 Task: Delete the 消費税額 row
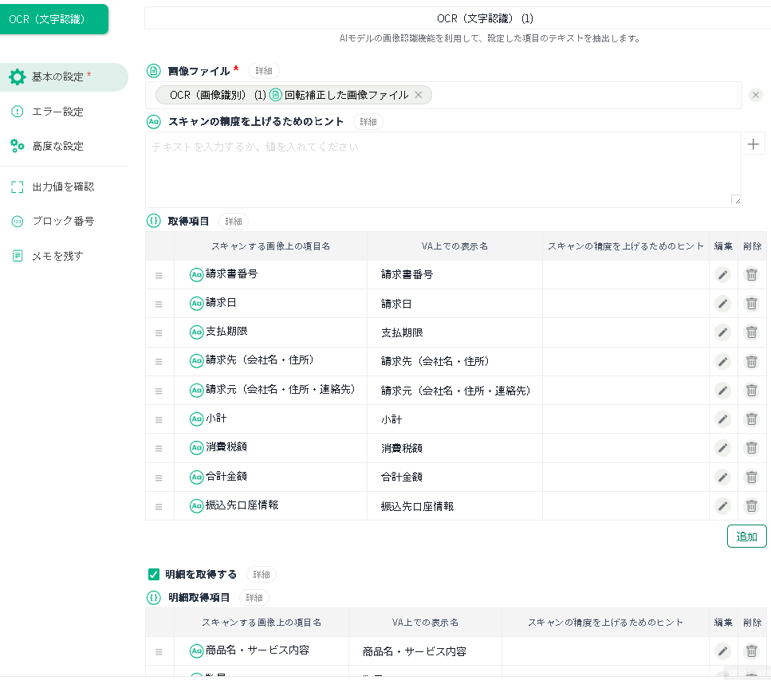point(751,448)
